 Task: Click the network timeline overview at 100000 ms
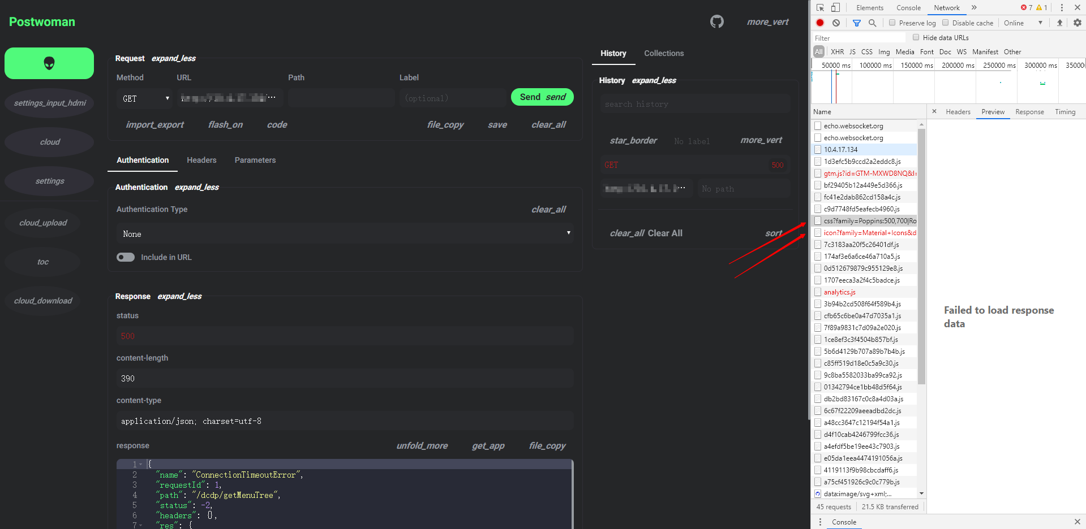[x=875, y=66]
